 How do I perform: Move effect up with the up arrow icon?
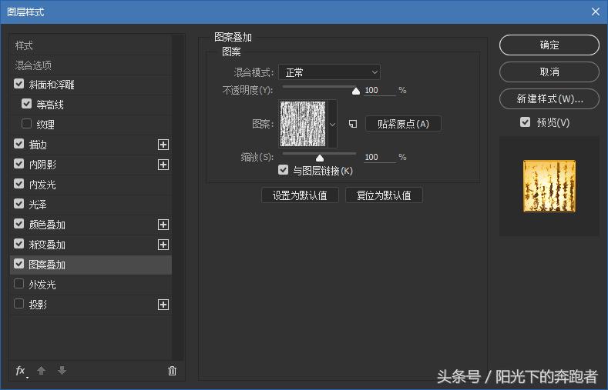42,371
